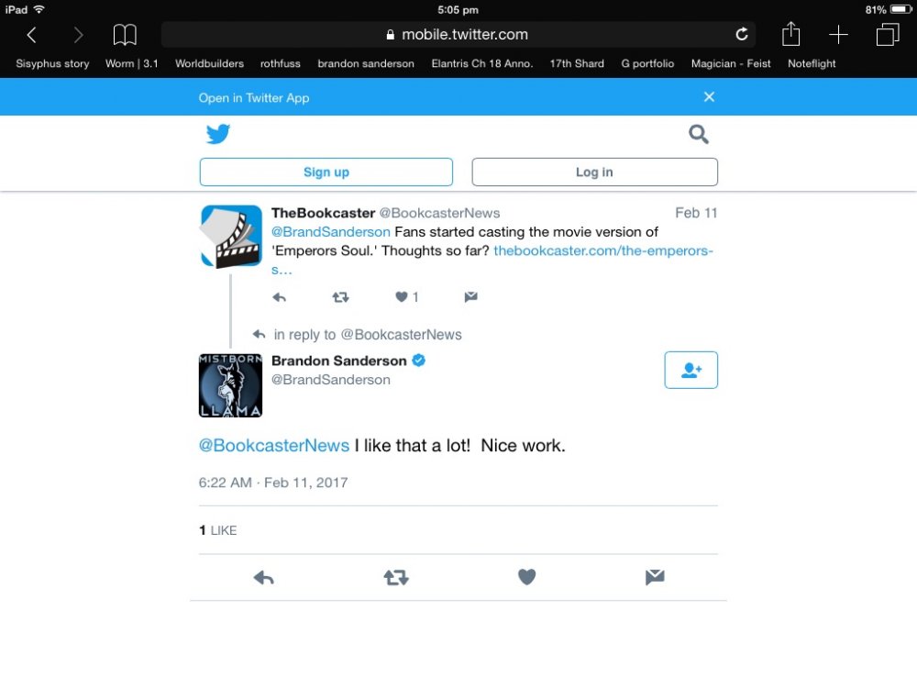Open Brandon Sanderson's Mistborn Llama avatar
This screenshot has width=917, height=688.
point(230,385)
